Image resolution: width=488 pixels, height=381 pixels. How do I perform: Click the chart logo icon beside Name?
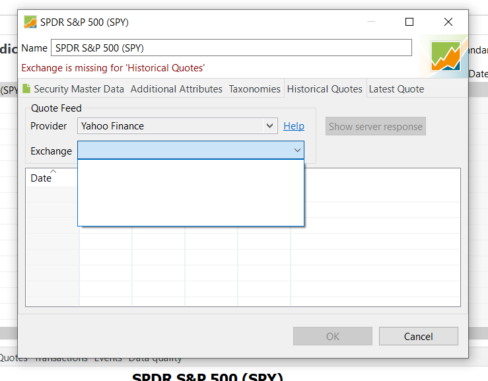pos(445,56)
